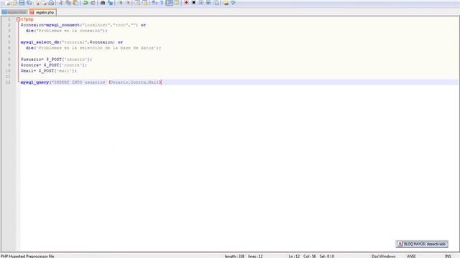Toggle synchronized vertical scrolling icon

137,3
